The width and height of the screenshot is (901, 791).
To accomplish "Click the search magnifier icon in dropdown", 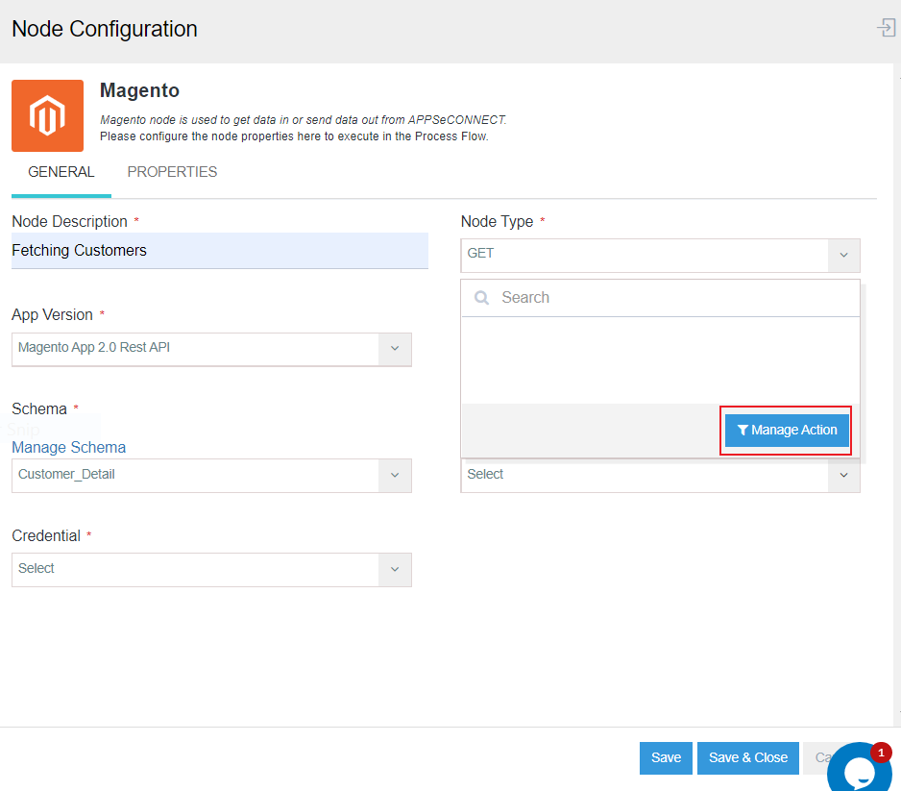I will point(482,298).
